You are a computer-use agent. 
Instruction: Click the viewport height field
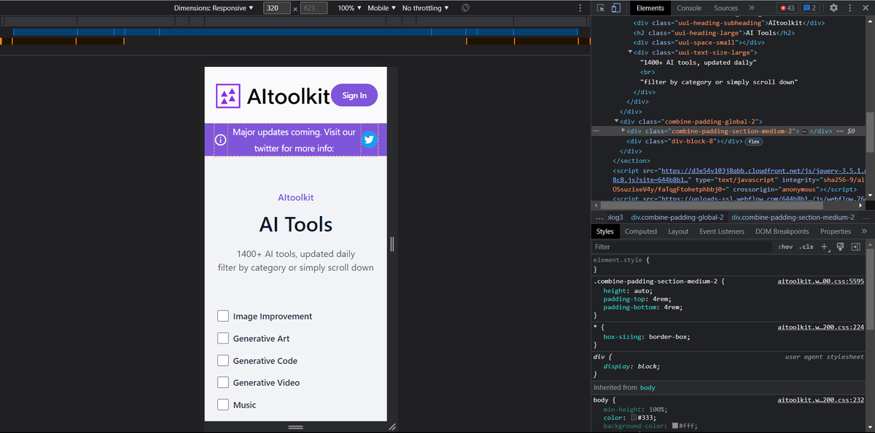pyautogui.click(x=314, y=8)
